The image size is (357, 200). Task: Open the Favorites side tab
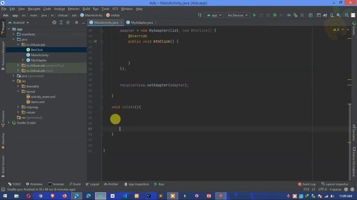tap(3, 141)
